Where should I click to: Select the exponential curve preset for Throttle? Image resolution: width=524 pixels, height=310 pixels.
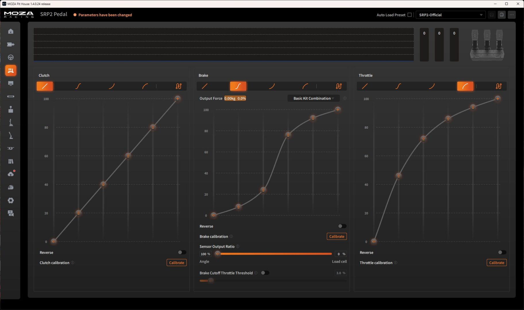pos(432,86)
